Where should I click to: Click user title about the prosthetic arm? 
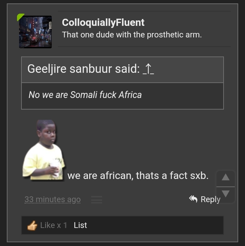pyautogui.click(x=132, y=35)
